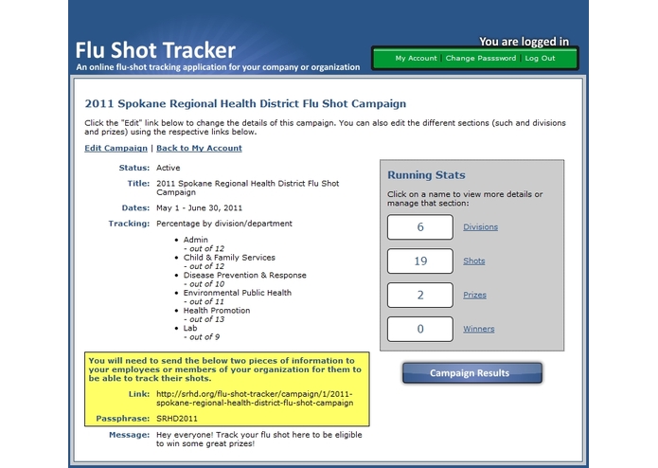The image size is (658, 468).
Task: Click the Health Promotion entry
Action: [x=217, y=310]
